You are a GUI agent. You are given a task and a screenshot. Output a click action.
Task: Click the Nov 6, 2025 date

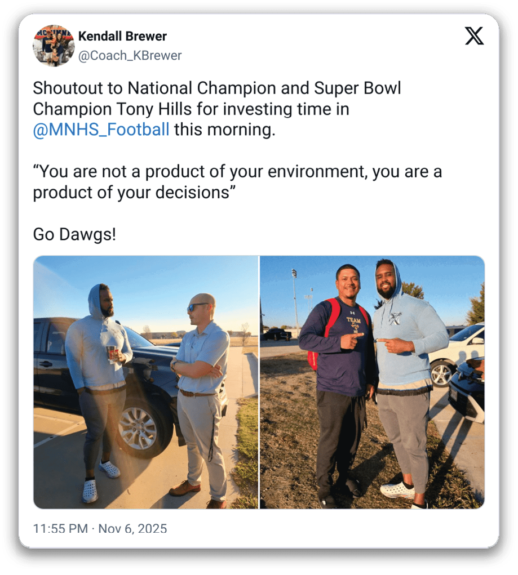pos(132,529)
